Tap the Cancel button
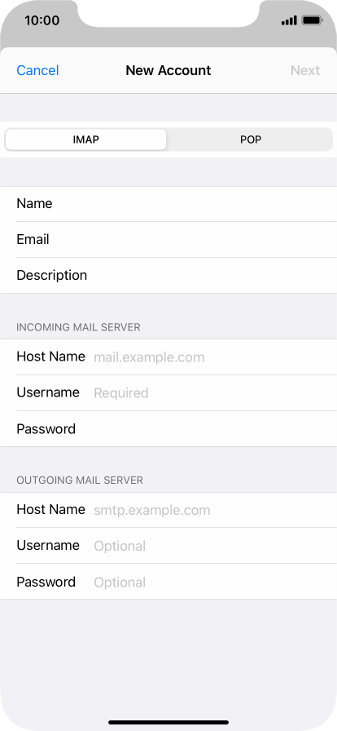Image resolution: width=337 pixels, height=731 pixels. tap(37, 70)
